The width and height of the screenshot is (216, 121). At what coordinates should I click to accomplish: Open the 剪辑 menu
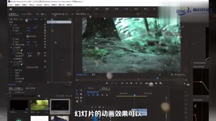25,5
